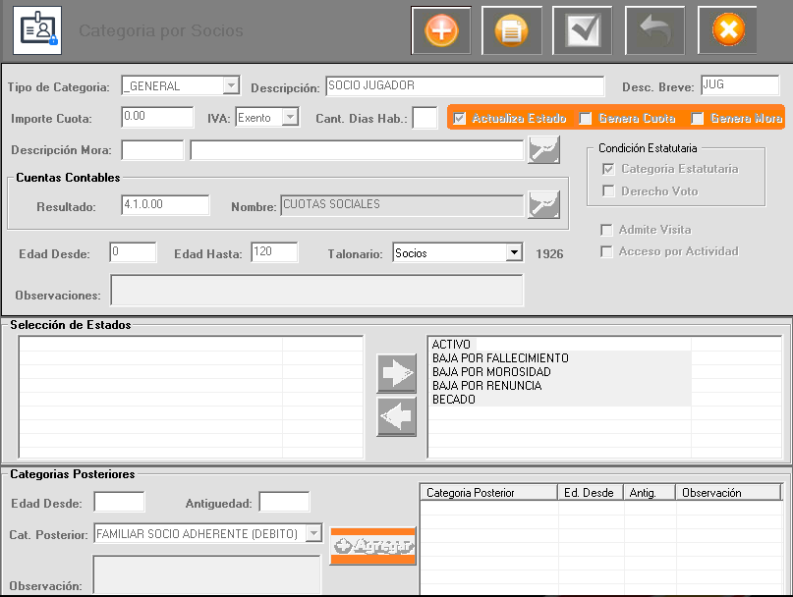The image size is (793, 597).
Task: Open the Talonario Socios dropdown
Action: [513, 253]
